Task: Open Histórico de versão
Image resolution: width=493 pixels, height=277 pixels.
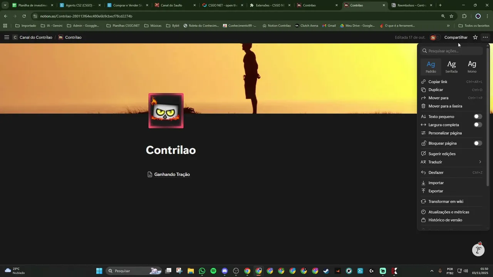Action: click(451, 220)
